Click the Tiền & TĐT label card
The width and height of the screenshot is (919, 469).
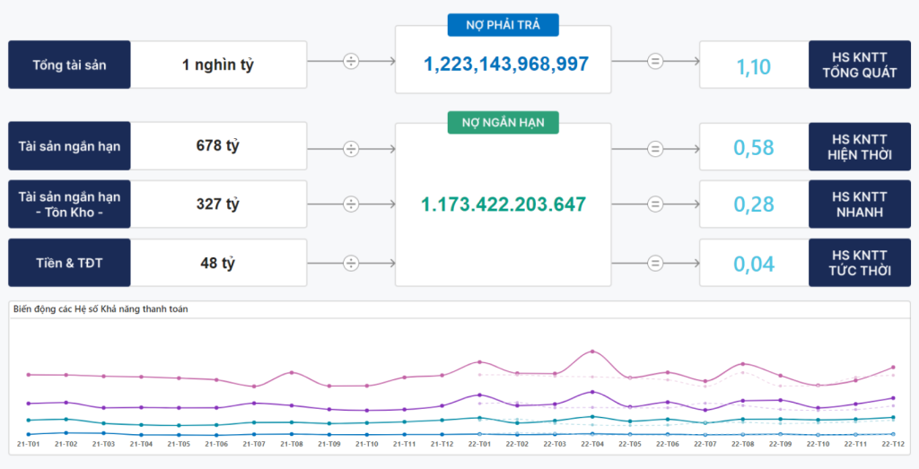(x=69, y=263)
